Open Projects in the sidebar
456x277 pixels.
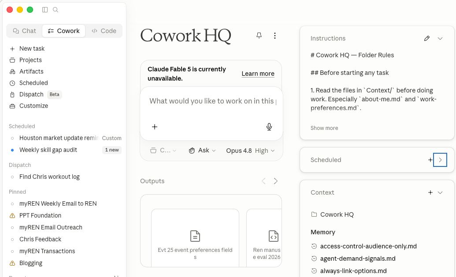pyautogui.click(x=30, y=60)
